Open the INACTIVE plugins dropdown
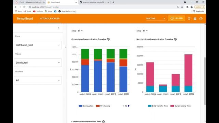The height and width of the screenshot is (123, 219). pos(156,18)
